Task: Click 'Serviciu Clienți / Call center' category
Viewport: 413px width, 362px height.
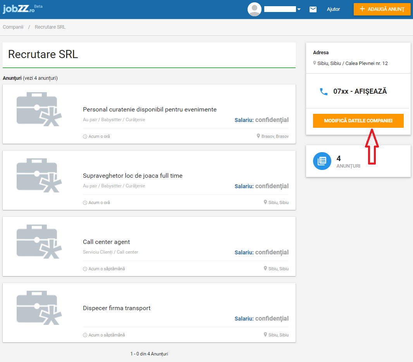Action: pyautogui.click(x=110, y=252)
